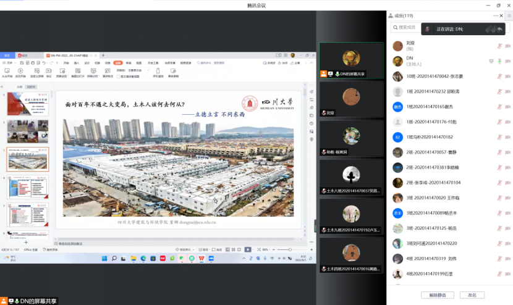The width and height of the screenshot is (513, 305).
Task: Add a new slide with the plus icon
Action: pyautogui.click(x=25, y=243)
